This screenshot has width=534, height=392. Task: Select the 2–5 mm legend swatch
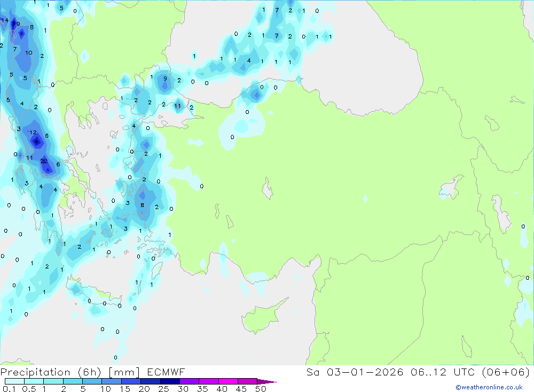click(x=73, y=381)
